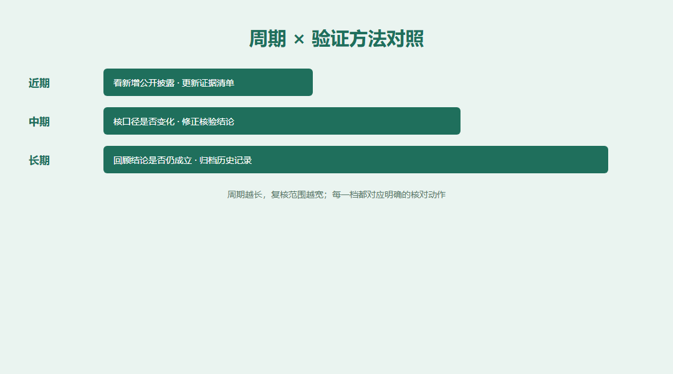Screen dimensions: 673x374
Task: Click the bar 回顾结论是否仍成立 · 归档历史记录
Action: [x=355, y=160]
